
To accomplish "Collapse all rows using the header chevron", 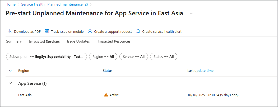I will 11,71.
